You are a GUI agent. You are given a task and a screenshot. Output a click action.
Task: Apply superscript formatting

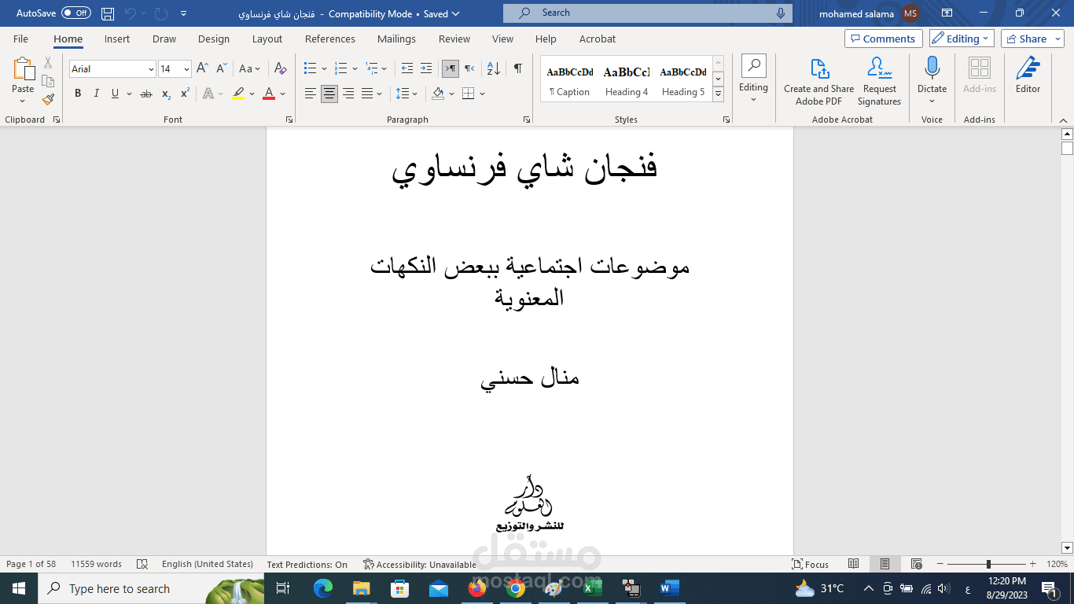point(185,94)
